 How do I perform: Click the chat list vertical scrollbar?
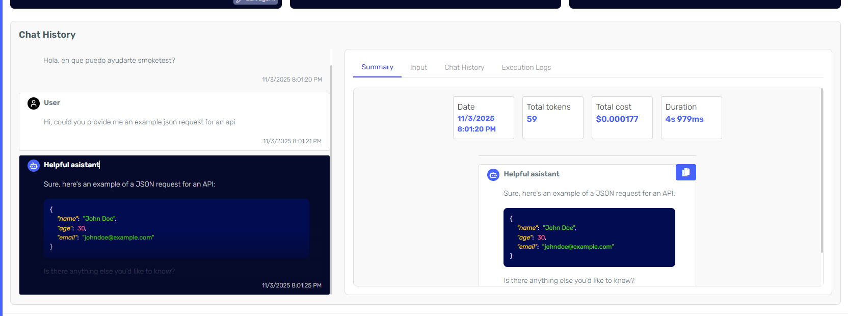pos(331,178)
